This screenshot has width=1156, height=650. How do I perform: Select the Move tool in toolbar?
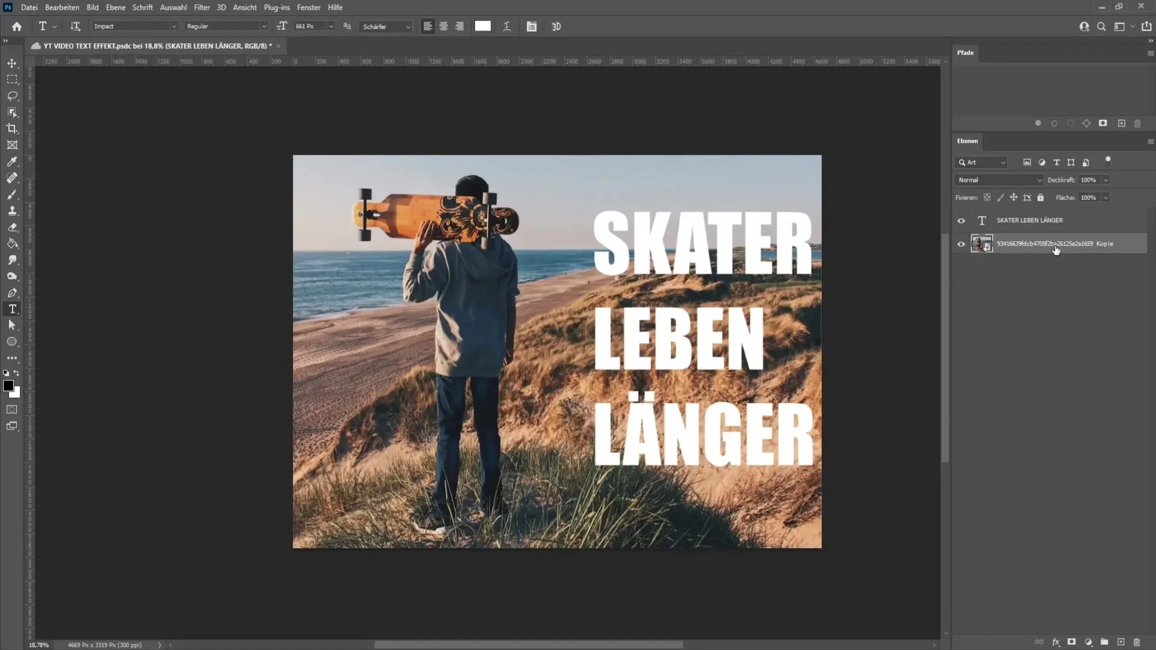(x=12, y=63)
